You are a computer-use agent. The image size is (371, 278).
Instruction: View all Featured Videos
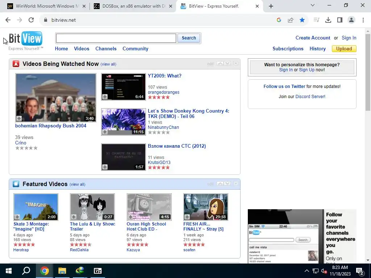click(x=78, y=184)
